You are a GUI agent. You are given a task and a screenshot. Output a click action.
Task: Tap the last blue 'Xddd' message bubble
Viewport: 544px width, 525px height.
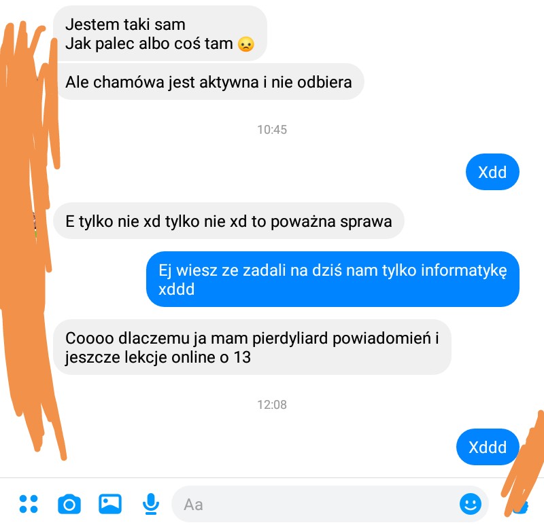(x=488, y=447)
